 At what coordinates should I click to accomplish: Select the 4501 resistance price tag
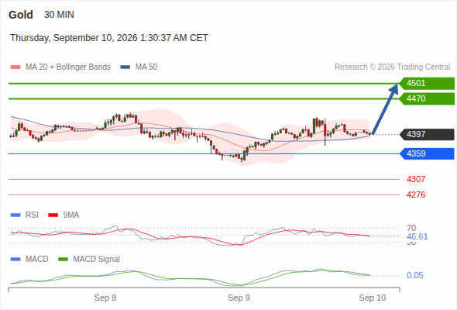click(427, 84)
